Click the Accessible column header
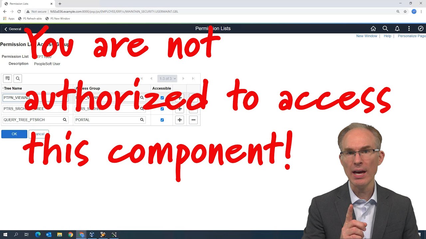426x239 pixels. point(161,88)
